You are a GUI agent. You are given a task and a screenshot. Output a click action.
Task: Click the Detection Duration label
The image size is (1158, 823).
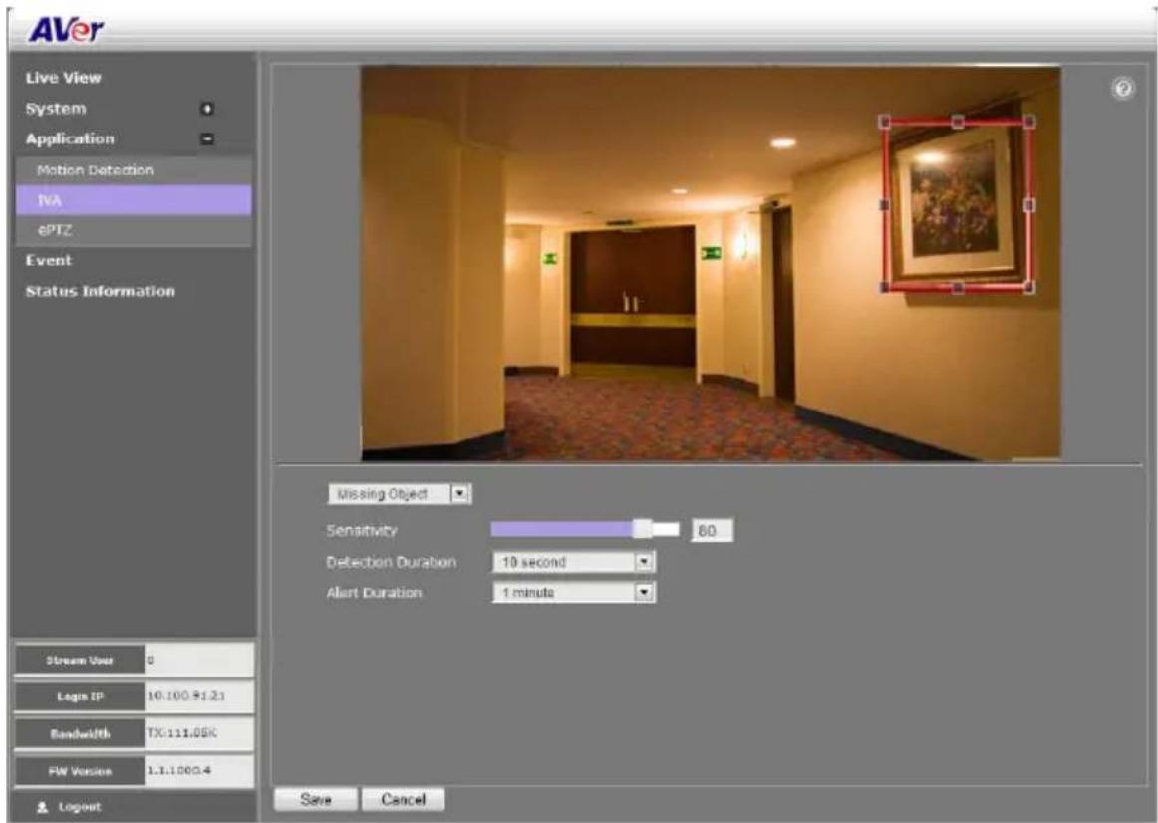pos(392,562)
